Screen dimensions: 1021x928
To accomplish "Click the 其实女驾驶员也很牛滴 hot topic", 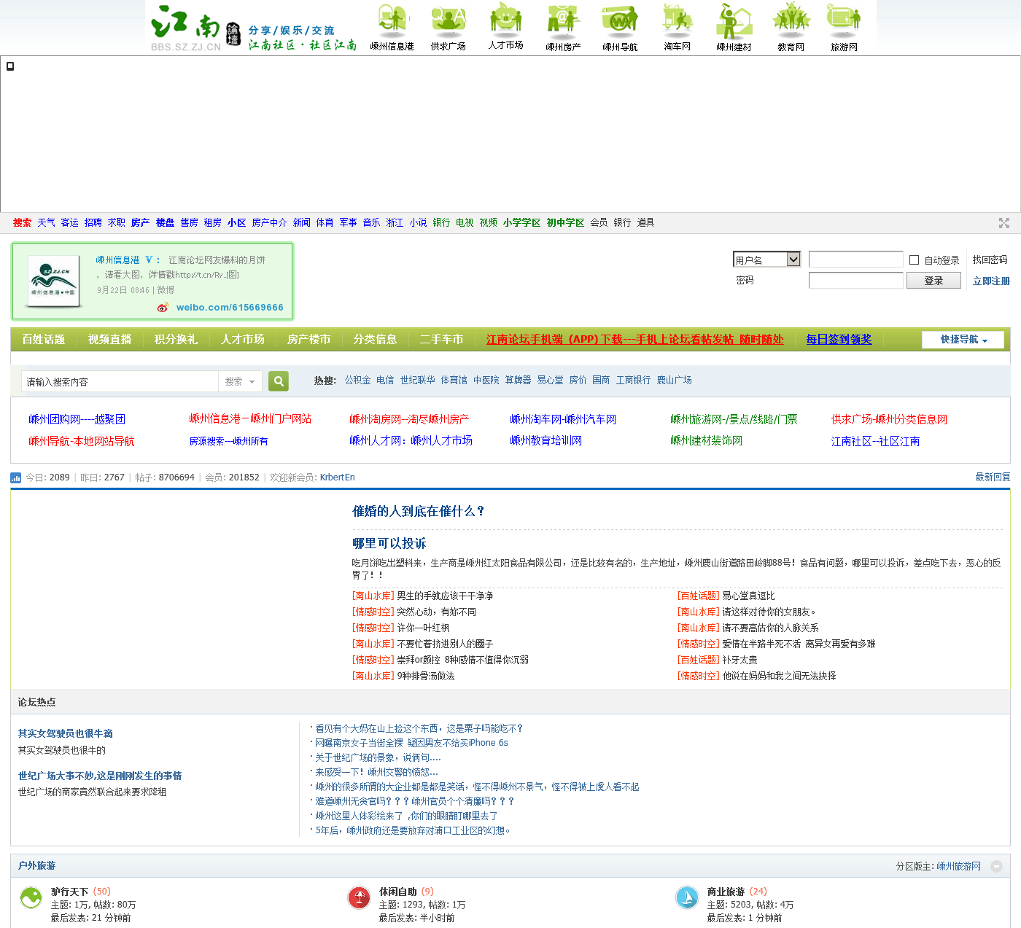I will (x=66, y=734).
